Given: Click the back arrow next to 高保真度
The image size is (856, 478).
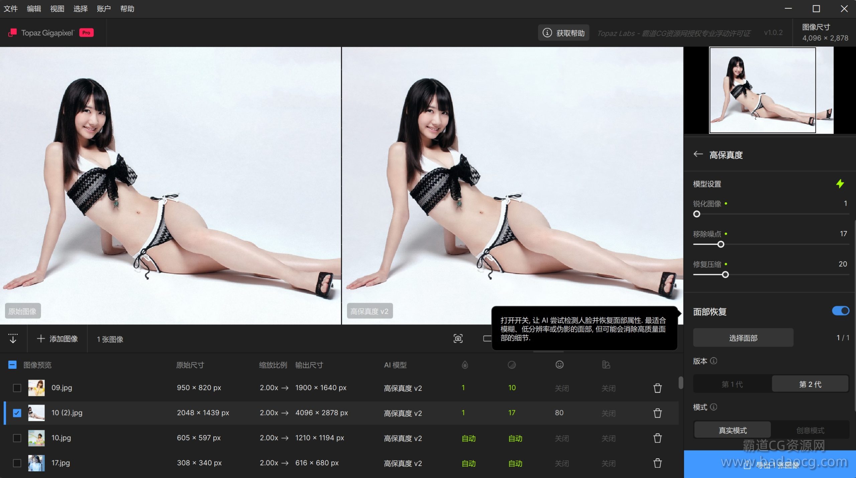Looking at the screenshot, I should [x=698, y=154].
